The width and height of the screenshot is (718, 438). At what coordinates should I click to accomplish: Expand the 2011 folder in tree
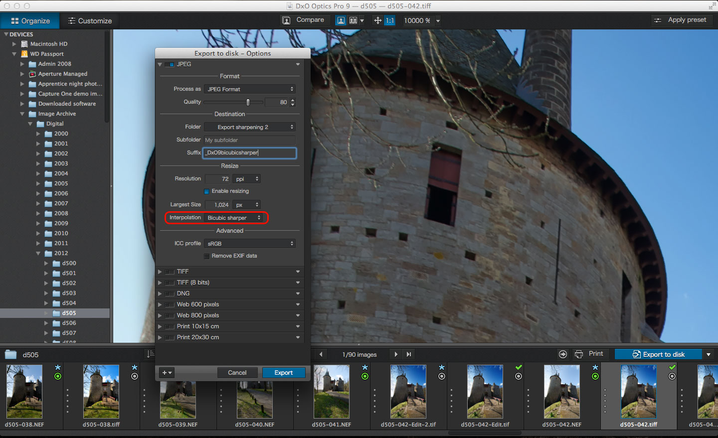[38, 243]
